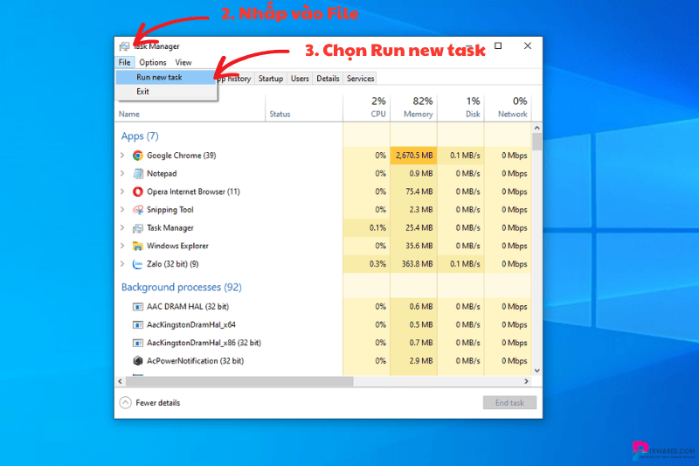699x466 pixels.
Task: Collapse view with Fewer details
Action: [x=149, y=403]
